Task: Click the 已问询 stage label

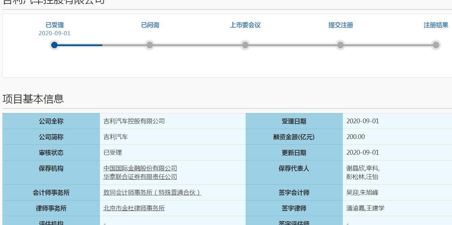Action: (x=150, y=25)
